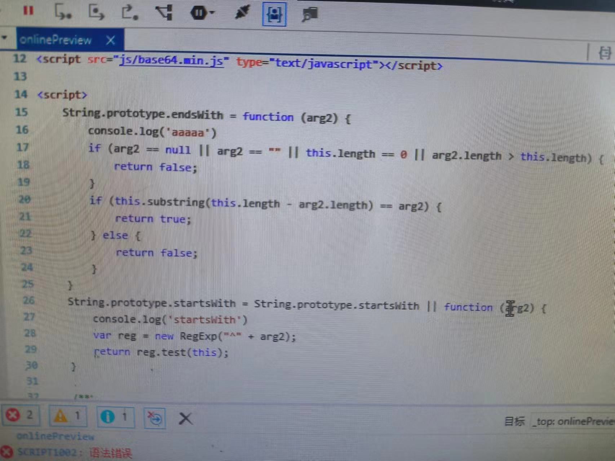Toggle the word wrap icon in toolbar

pyautogui.click(x=310, y=15)
